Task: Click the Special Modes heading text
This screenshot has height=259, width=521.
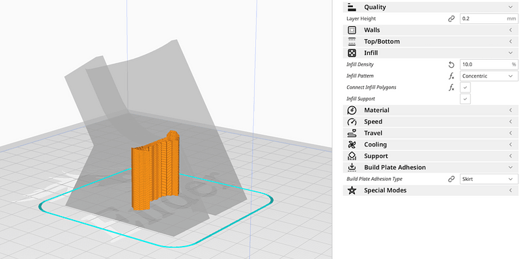Action: tap(385, 191)
